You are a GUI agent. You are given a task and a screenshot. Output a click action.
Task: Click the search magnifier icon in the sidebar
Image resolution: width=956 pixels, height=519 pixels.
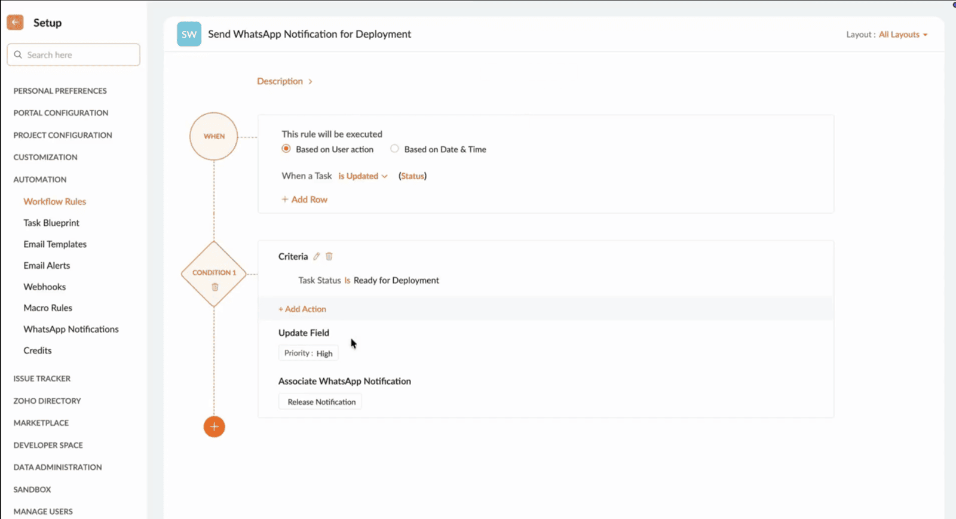(x=18, y=54)
